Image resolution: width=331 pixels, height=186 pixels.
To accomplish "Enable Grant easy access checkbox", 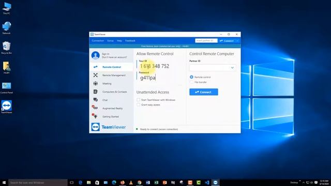I will [138, 104].
